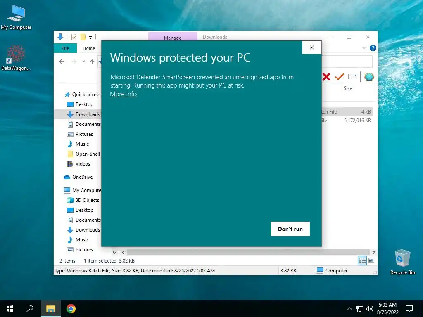Click the orange checkmark icon in Explorer toolbar
Screen dimensions: 423x317
click(340, 77)
